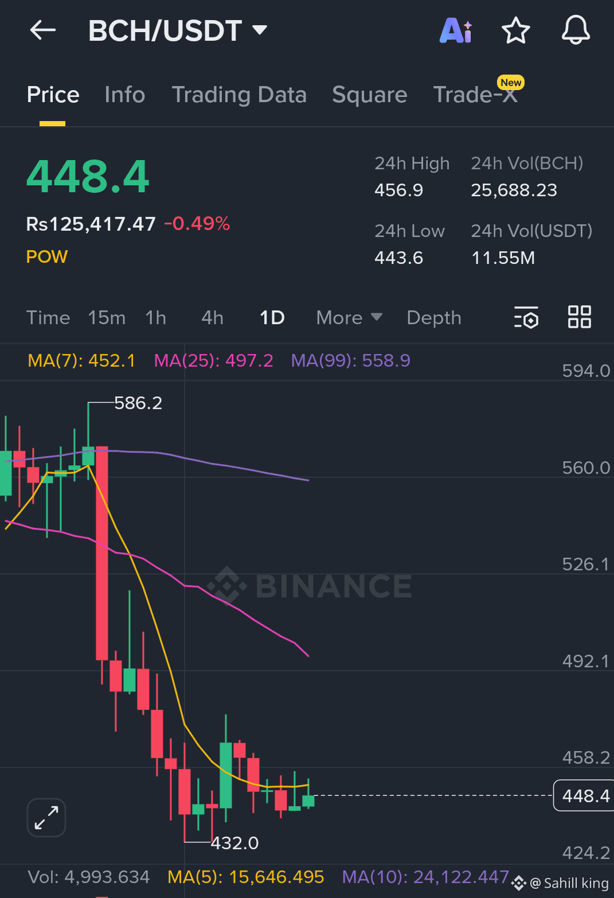Switch to the Info tab
Viewport: 614px width, 898px height.
point(125,95)
